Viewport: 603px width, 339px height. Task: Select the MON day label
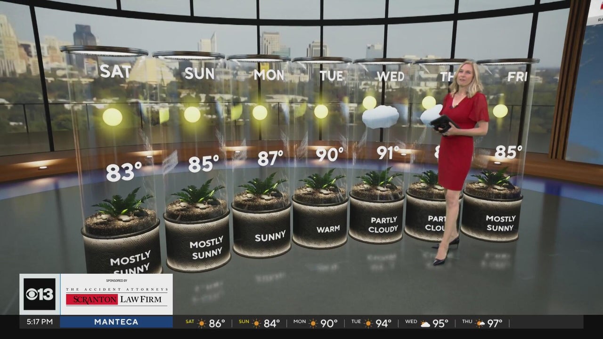[269, 75]
